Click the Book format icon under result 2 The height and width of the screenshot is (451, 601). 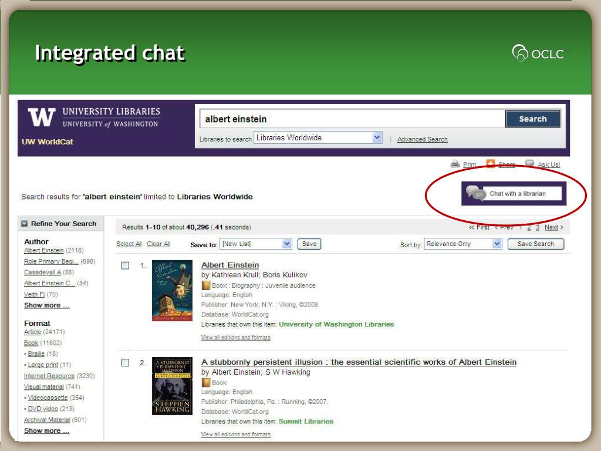206,382
